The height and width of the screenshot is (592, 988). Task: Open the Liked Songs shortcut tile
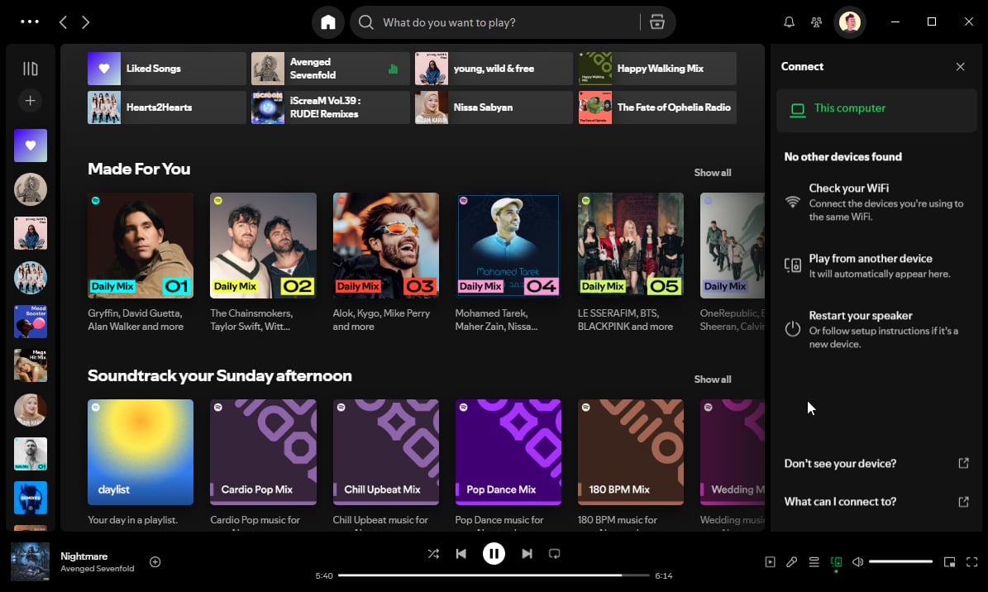tap(167, 69)
